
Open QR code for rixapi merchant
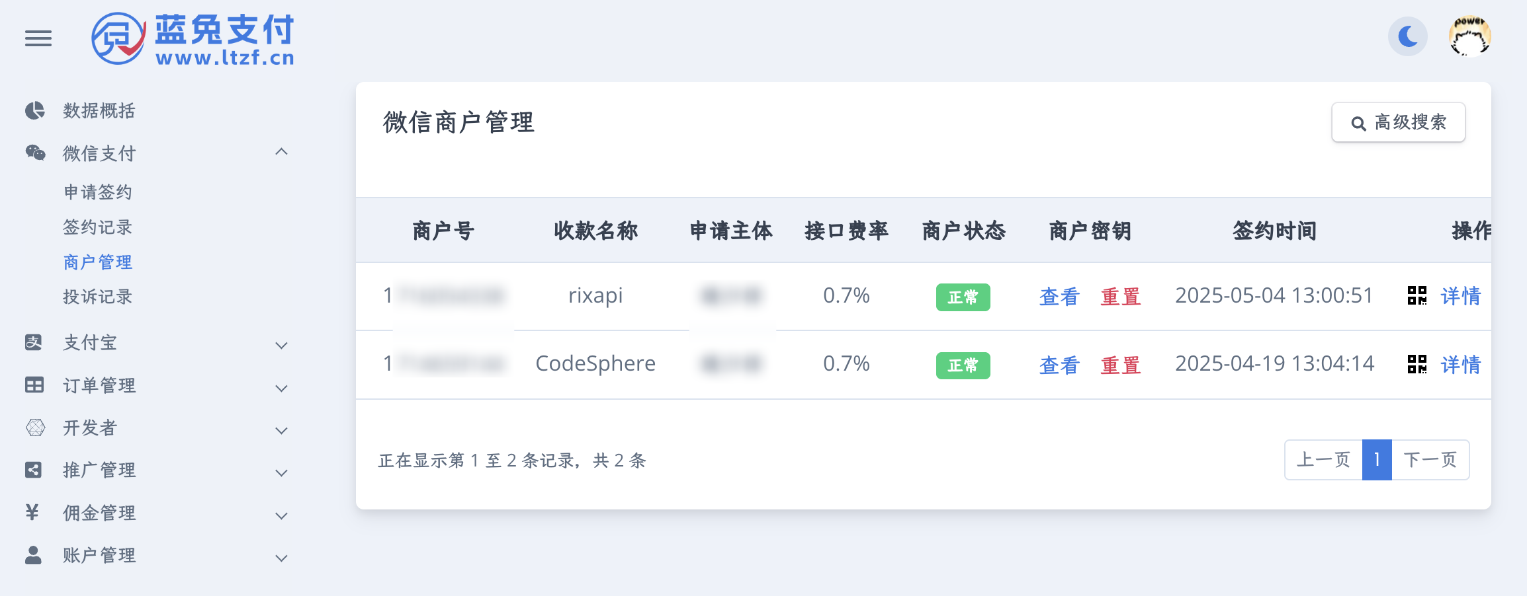tap(1417, 295)
